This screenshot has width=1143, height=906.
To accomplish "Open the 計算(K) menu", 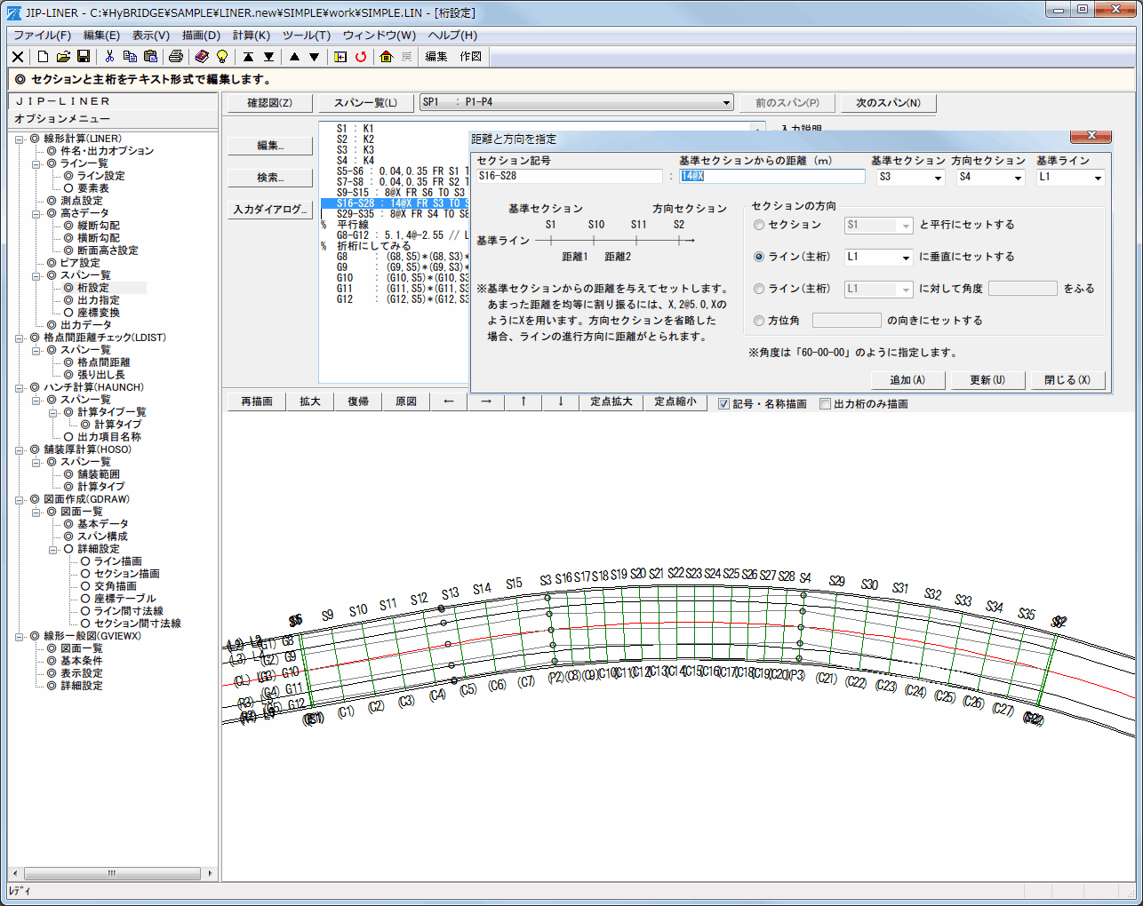I will pos(251,36).
